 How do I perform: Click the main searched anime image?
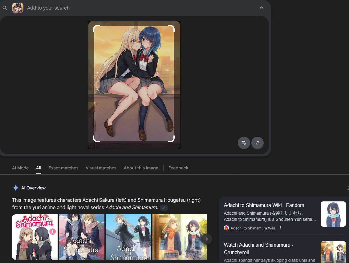134,85
